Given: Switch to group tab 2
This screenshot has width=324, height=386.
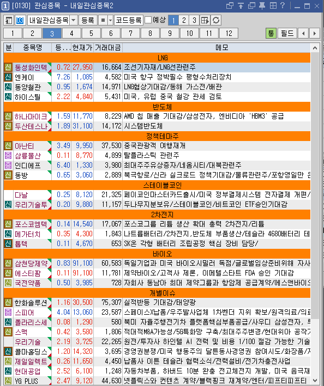Looking at the screenshot, I should (32, 33).
